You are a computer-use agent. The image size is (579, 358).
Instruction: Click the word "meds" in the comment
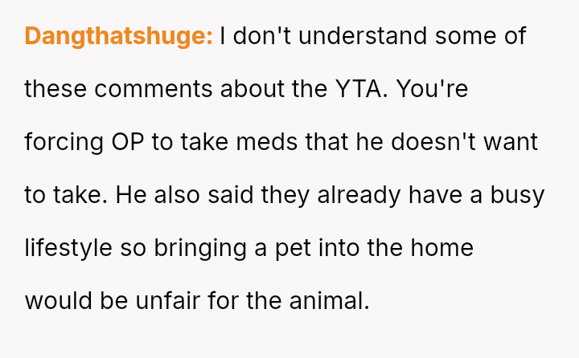tap(267, 142)
